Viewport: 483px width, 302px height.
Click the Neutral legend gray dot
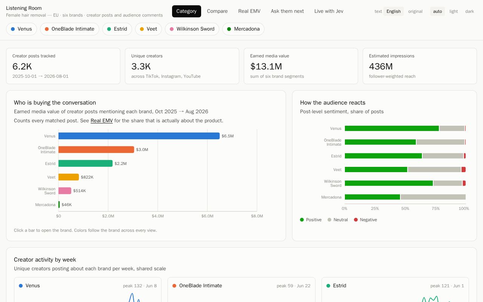click(x=329, y=220)
